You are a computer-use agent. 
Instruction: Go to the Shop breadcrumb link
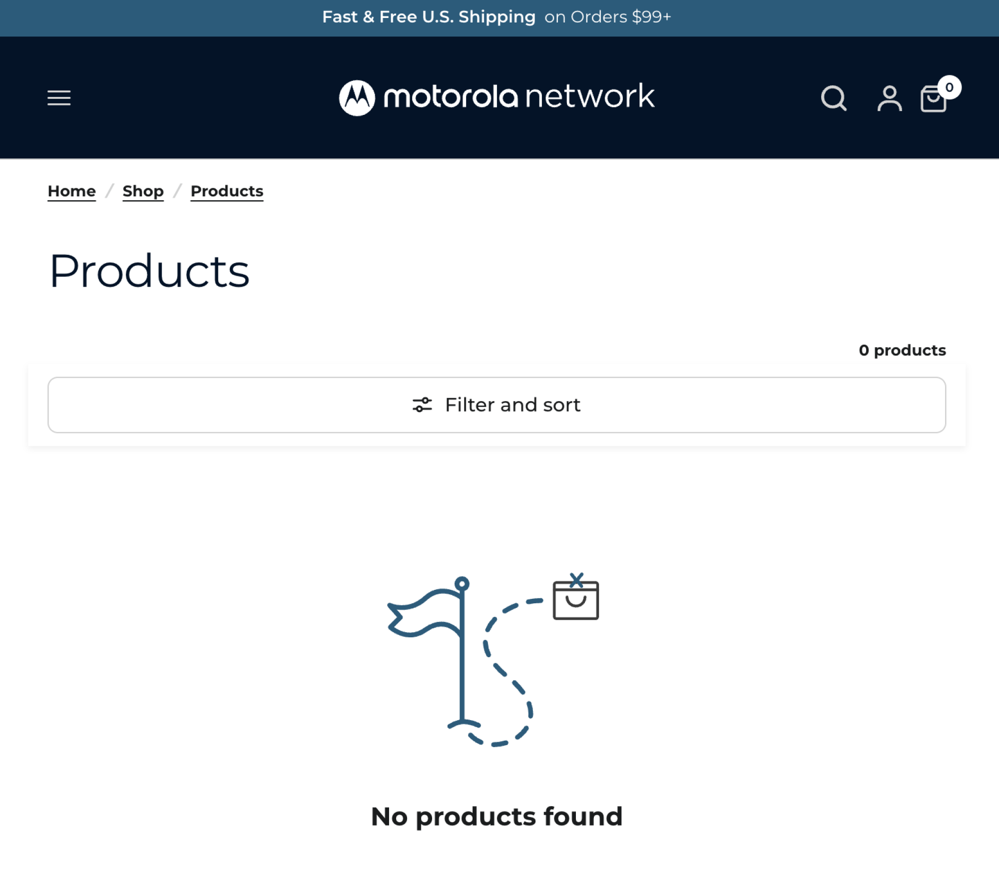coord(143,191)
